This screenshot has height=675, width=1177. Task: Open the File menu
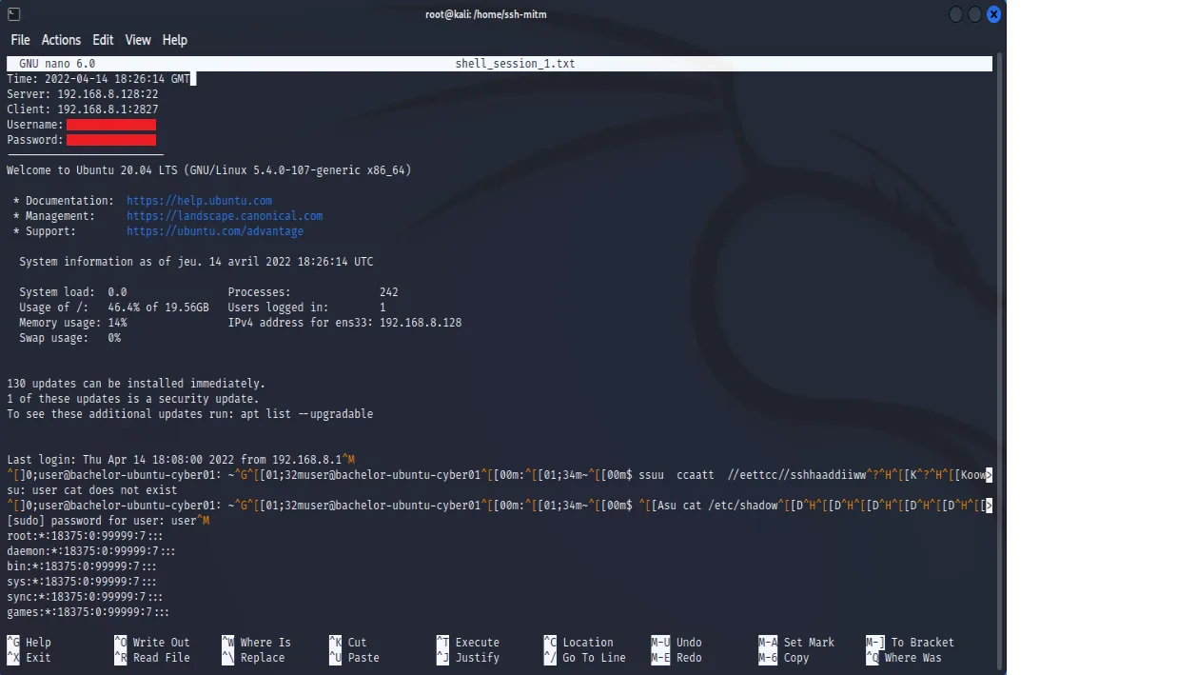point(20,40)
